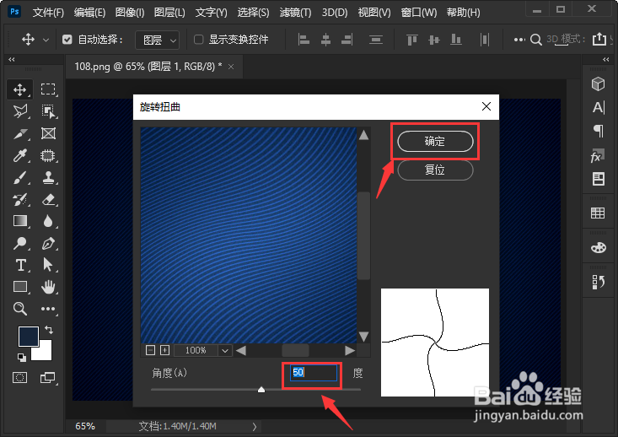618x437 pixels.
Task: Select the Frame tool
Action: click(x=48, y=133)
